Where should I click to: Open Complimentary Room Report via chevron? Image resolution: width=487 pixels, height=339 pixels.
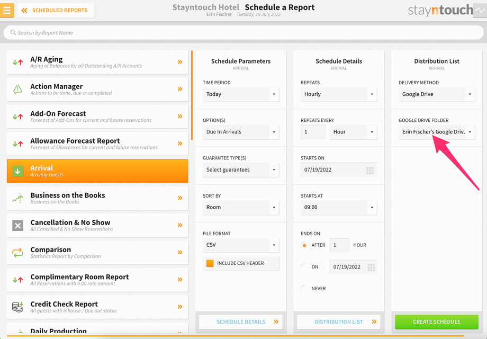(180, 279)
